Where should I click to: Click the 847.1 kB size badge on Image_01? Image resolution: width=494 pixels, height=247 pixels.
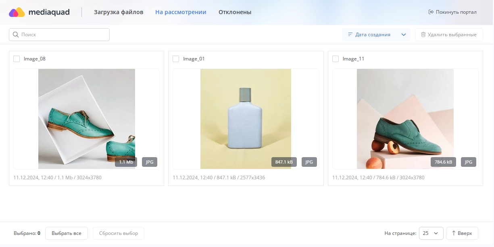pyautogui.click(x=284, y=162)
